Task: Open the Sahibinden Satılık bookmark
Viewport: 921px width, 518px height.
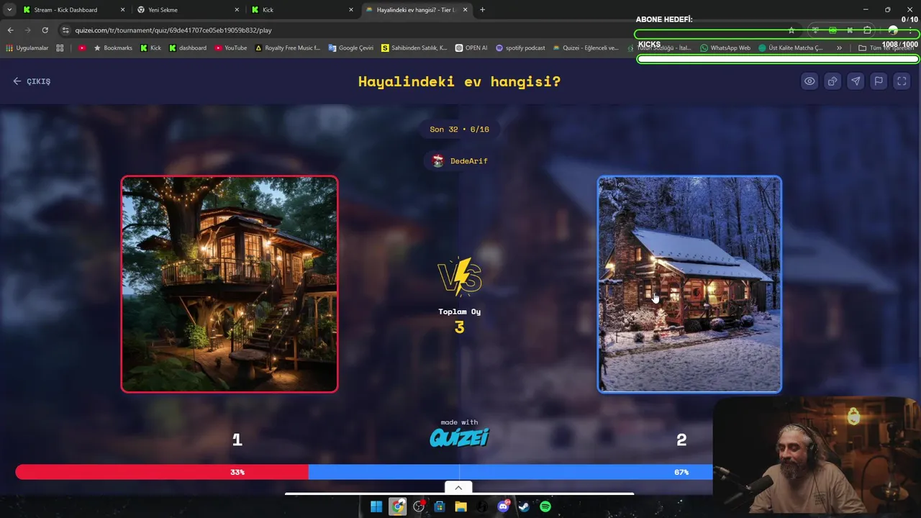Action: (414, 48)
